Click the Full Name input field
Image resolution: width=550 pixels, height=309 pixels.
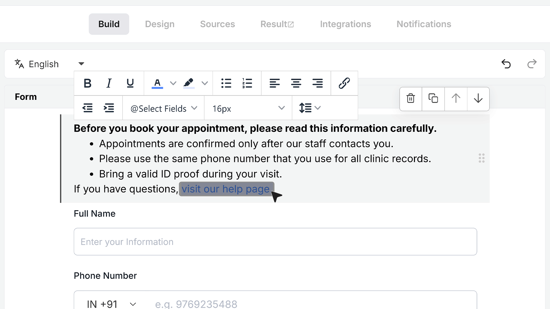click(275, 241)
